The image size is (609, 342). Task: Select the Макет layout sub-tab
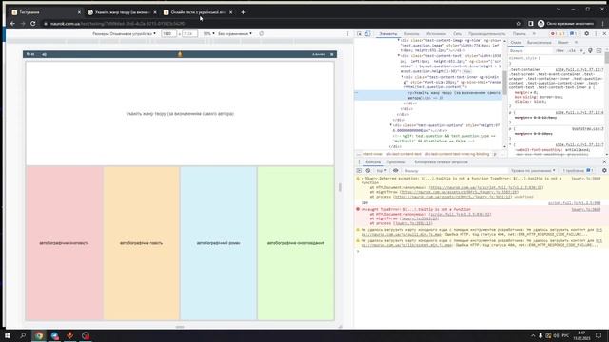click(x=562, y=42)
